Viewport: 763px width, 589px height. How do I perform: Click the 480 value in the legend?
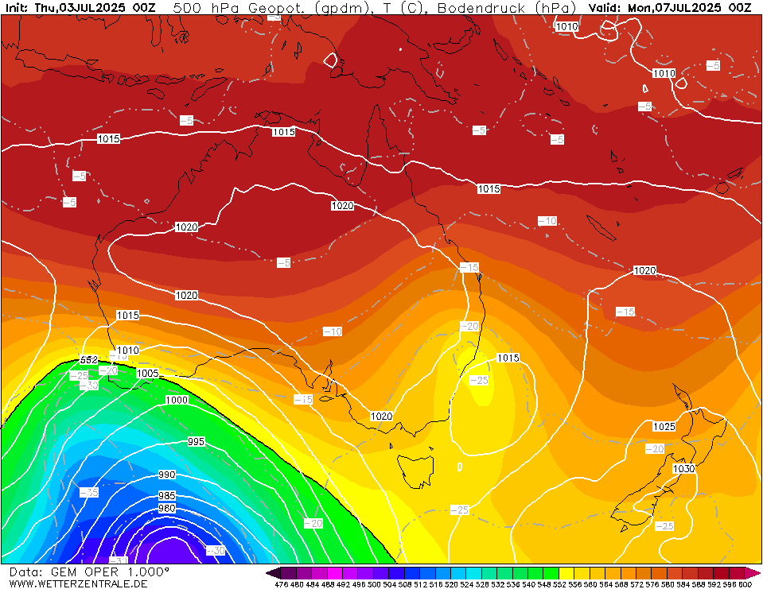297,584
